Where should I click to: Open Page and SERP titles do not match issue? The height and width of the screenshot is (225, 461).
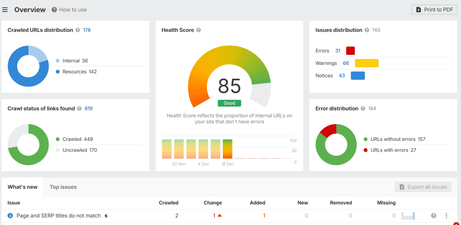tap(59, 216)
